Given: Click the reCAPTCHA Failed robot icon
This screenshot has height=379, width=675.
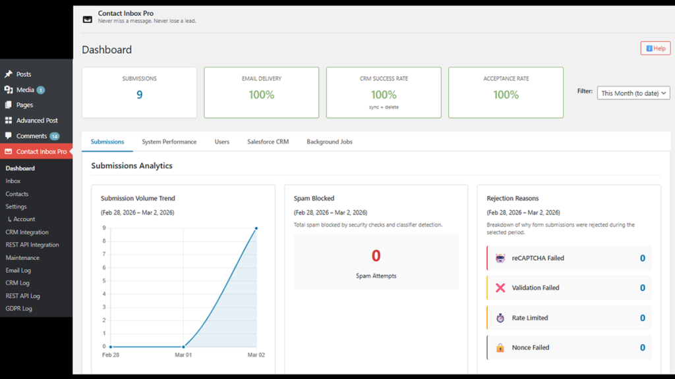Looking at the screenshot, I should (500, 258).
